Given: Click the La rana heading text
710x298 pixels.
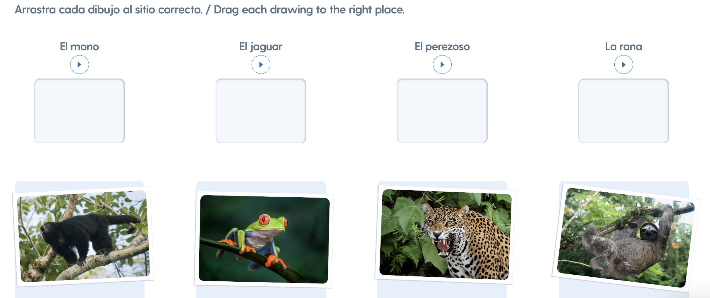Looking at the screenshot, I should click(x=623, y=47).
